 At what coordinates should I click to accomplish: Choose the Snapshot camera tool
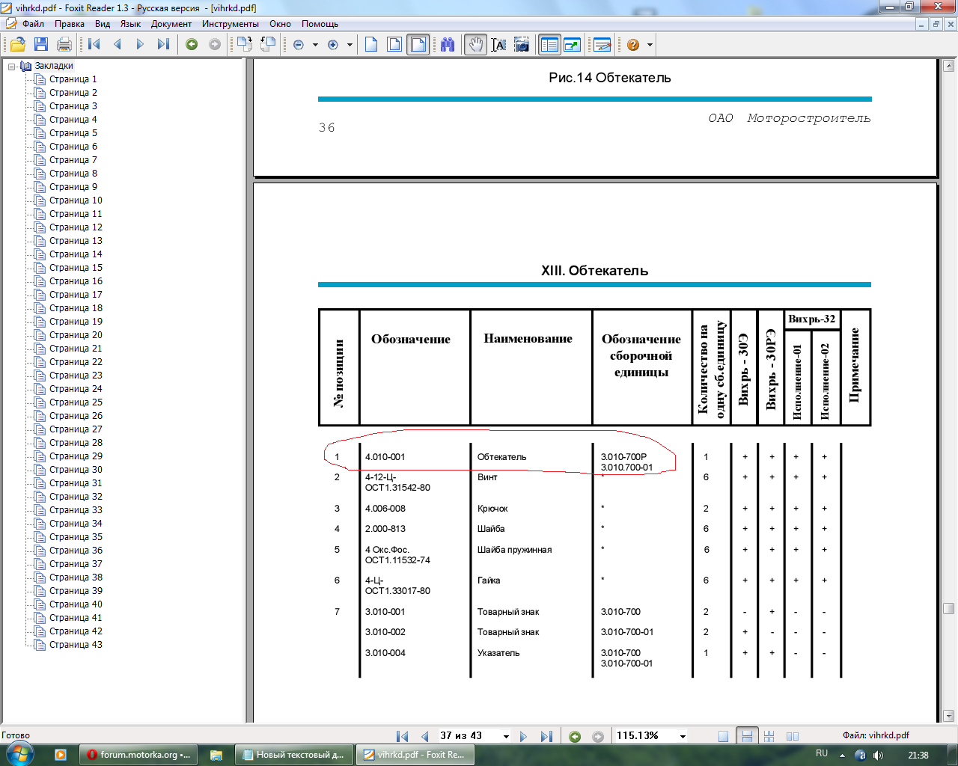[521, 45]
